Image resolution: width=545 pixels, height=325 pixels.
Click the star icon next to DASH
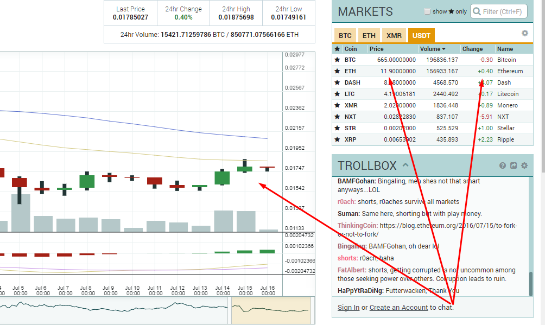tap(337, 82)
